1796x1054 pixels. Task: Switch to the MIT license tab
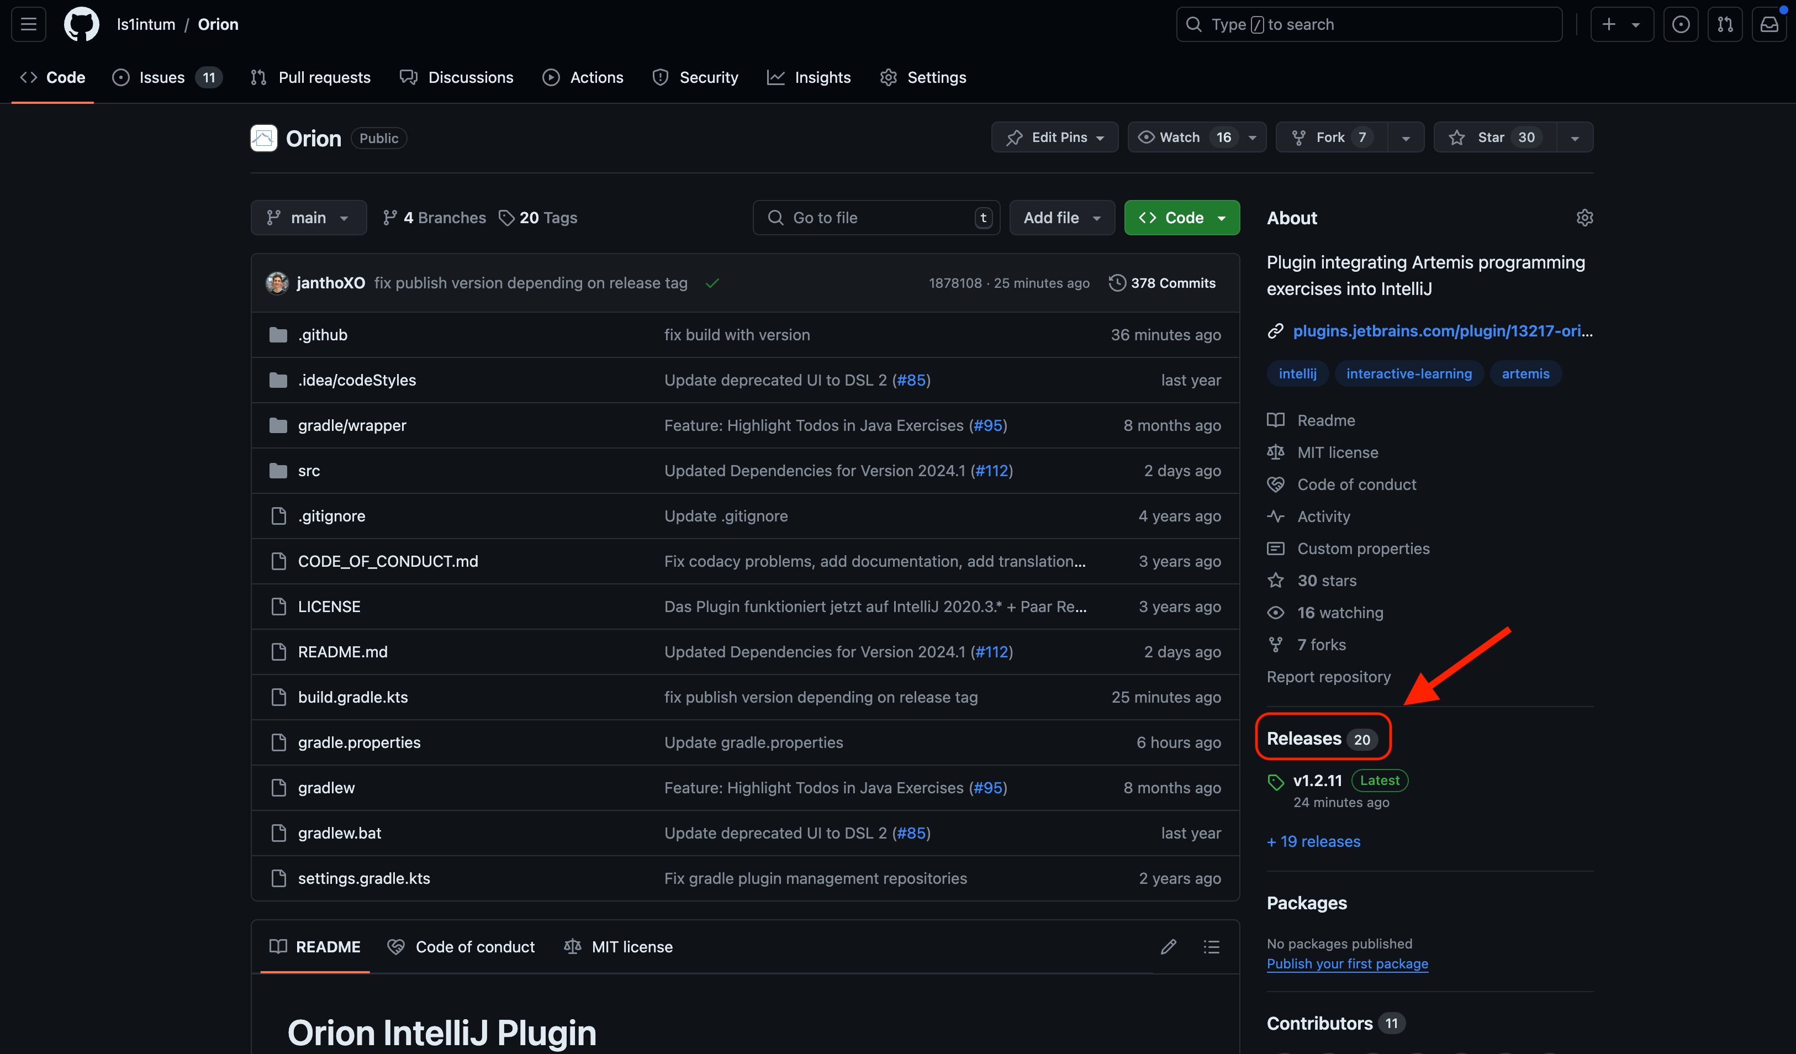click(x=618, y=946)
